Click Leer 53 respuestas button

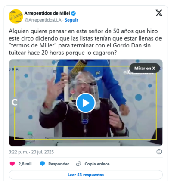point(86,175)
